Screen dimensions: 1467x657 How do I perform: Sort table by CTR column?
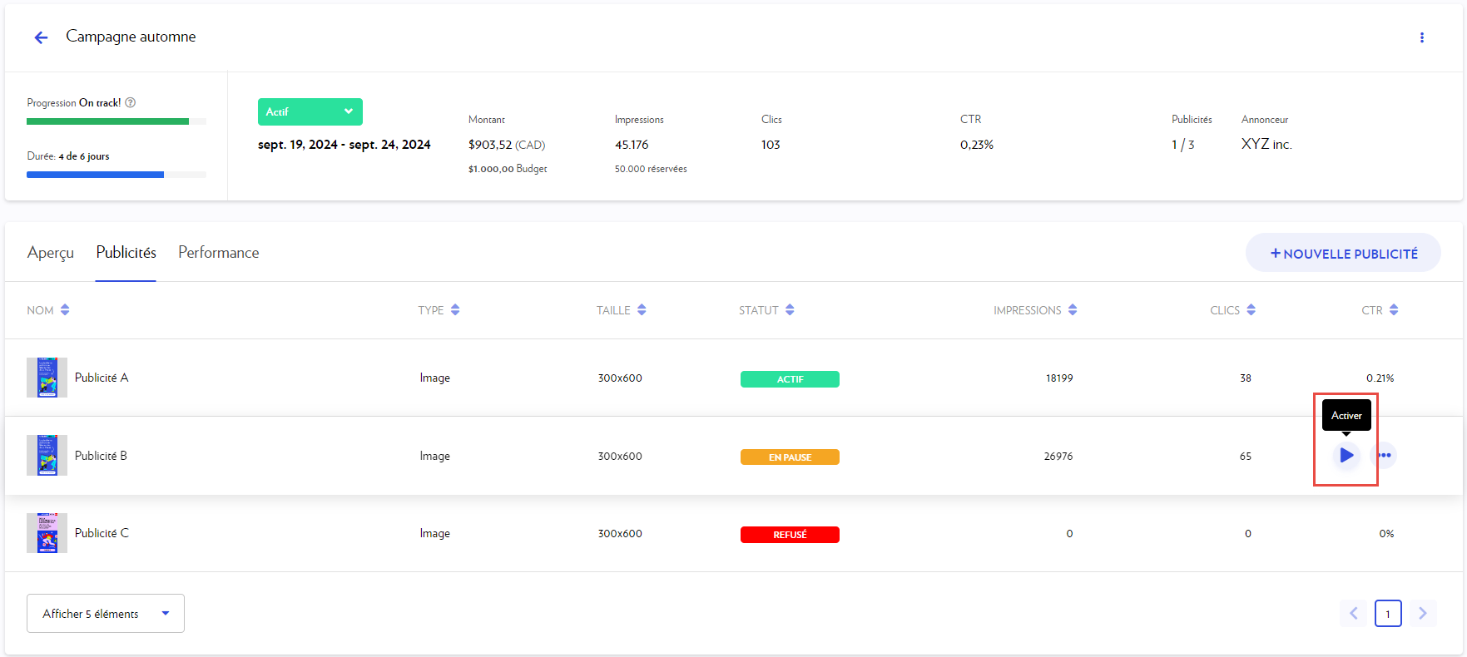pyautogui.click(x=1394, y=310)
